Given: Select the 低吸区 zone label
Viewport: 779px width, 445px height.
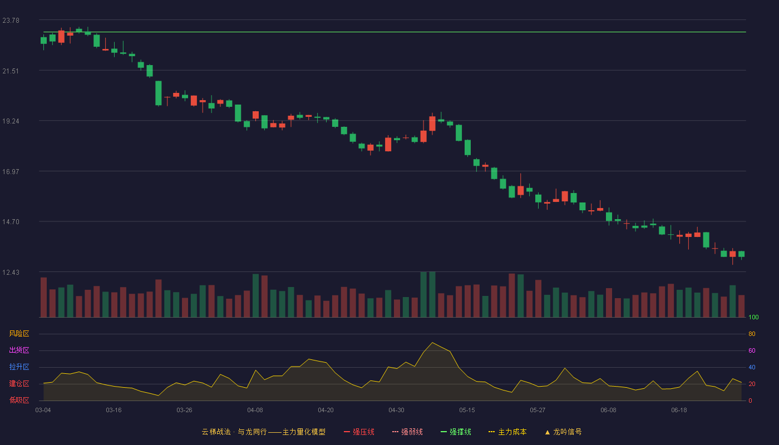Looking at the screenshot, I should tap(19, 400).
